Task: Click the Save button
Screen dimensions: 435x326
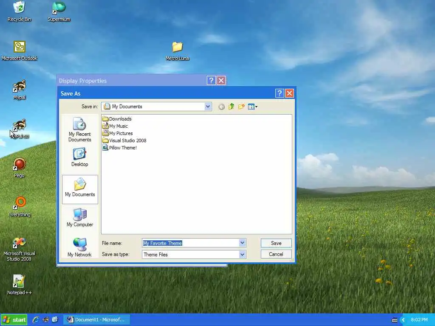Action: coord(276,243)
